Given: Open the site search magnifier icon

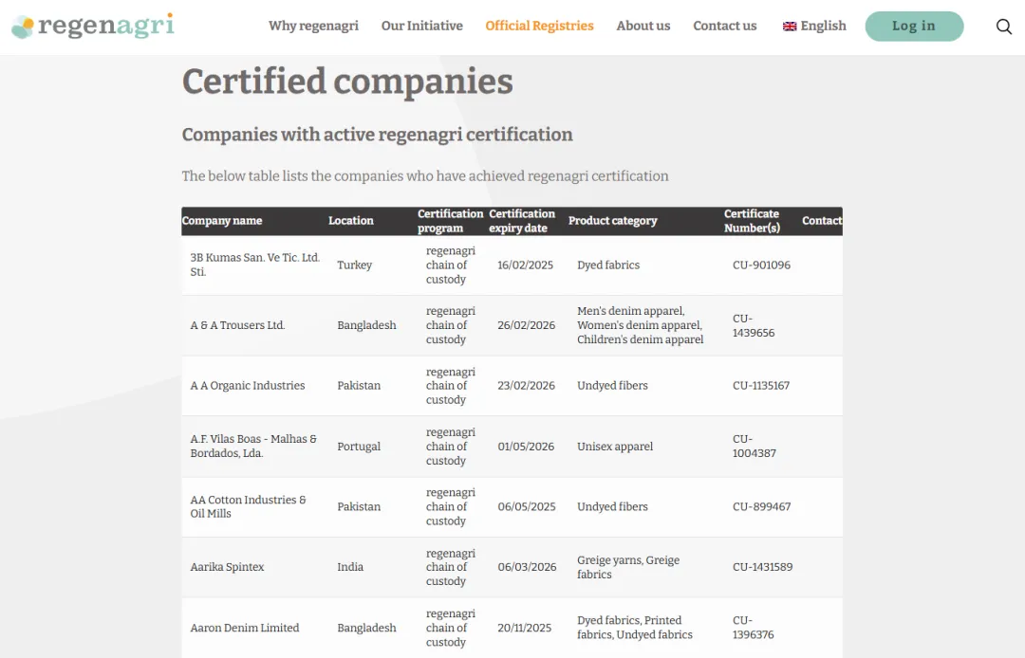Looking at the screenshot, I should 1003,27.
